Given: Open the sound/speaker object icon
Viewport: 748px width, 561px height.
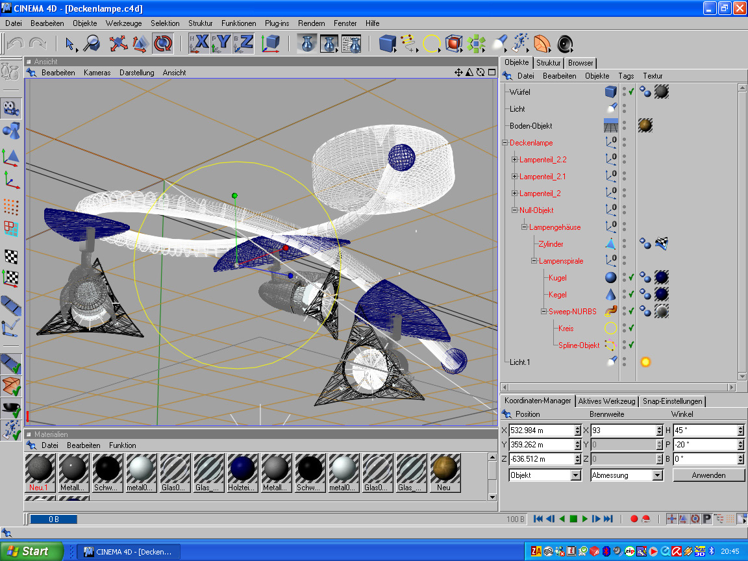Looking at the screenshot, I should 564,44.
